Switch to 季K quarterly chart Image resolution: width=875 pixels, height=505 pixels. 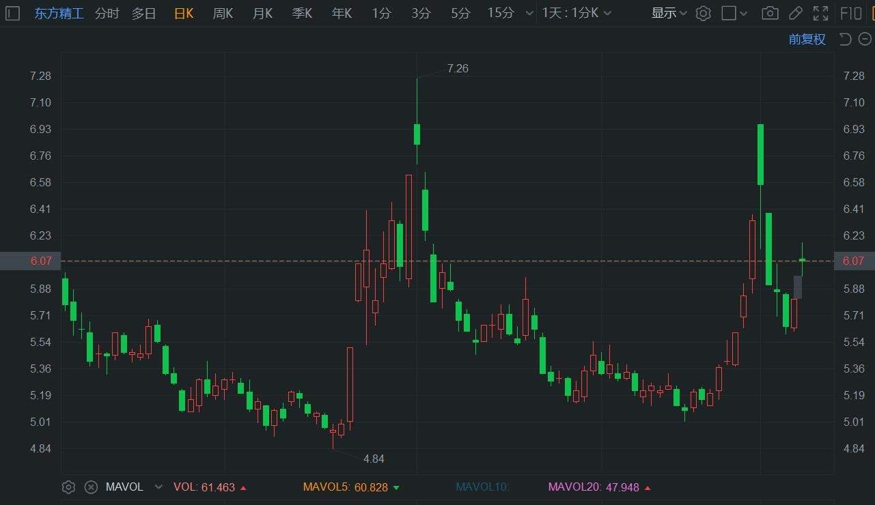pyautogui.click(x=302, y=13)
